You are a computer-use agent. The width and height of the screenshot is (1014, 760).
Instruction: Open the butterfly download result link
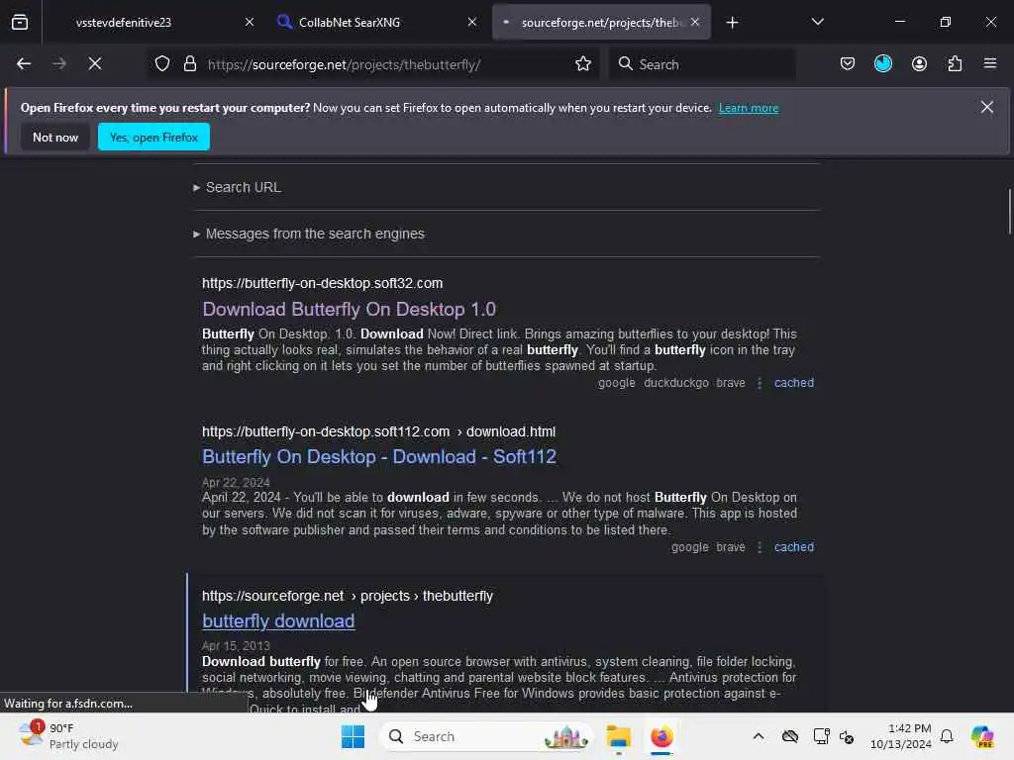[x=278, y=621]
